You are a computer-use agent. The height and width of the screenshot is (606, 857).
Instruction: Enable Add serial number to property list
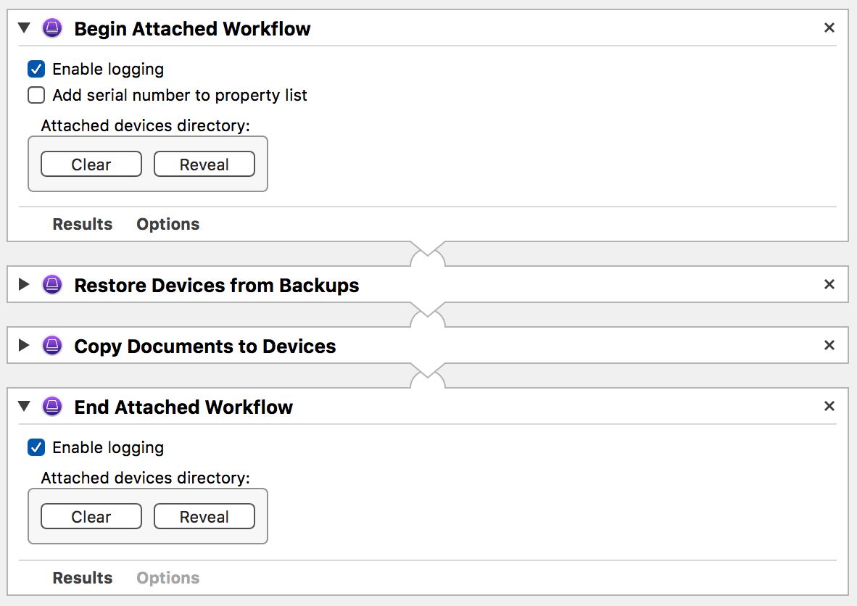(36, 95)
